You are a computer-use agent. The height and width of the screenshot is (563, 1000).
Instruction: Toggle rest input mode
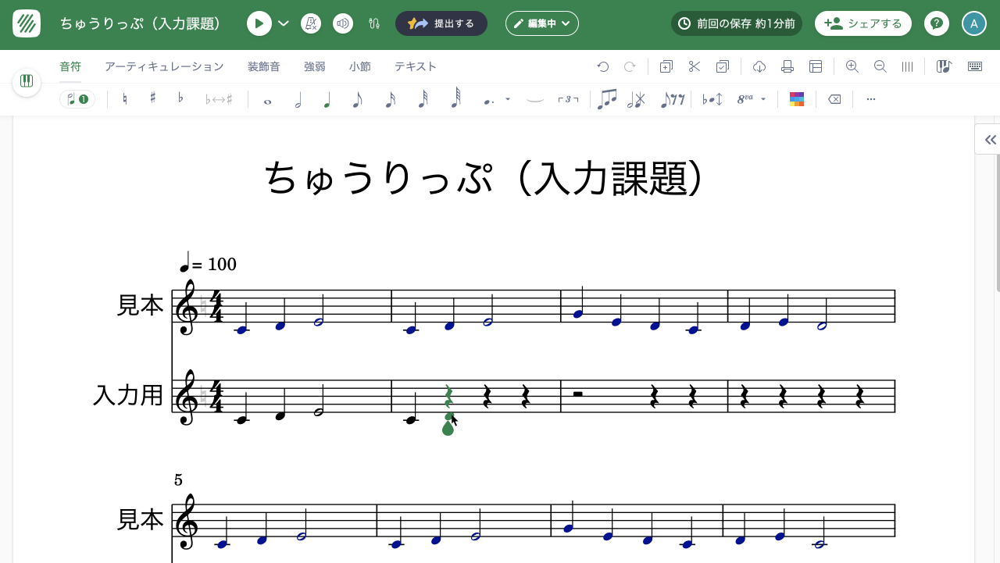click(673, 99)
